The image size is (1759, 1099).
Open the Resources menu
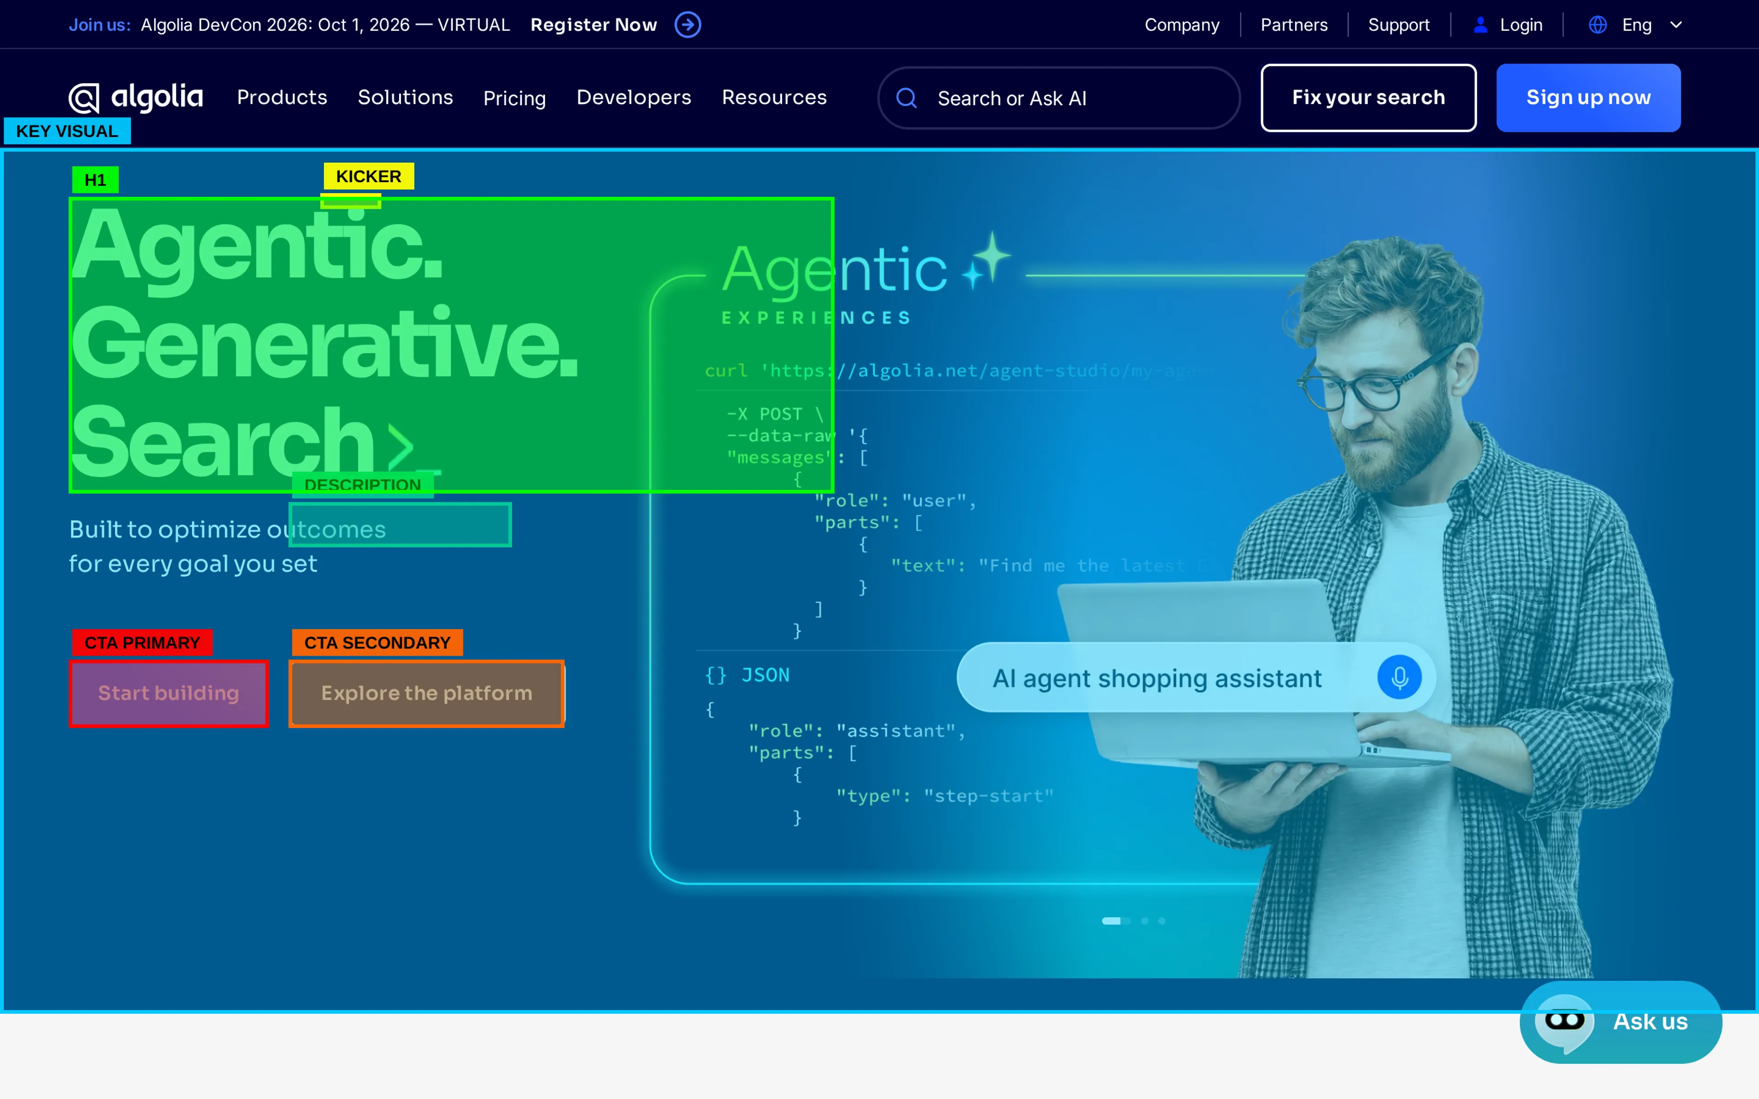[x=774, y=98]
